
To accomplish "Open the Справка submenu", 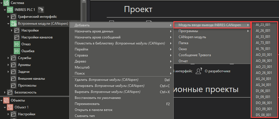I will click(x=121, y=55).
